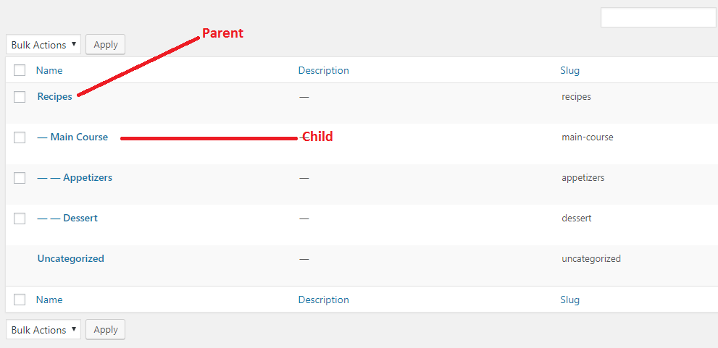
Task: Check the select-all box in footer row
Action: [x=20, y=300]
